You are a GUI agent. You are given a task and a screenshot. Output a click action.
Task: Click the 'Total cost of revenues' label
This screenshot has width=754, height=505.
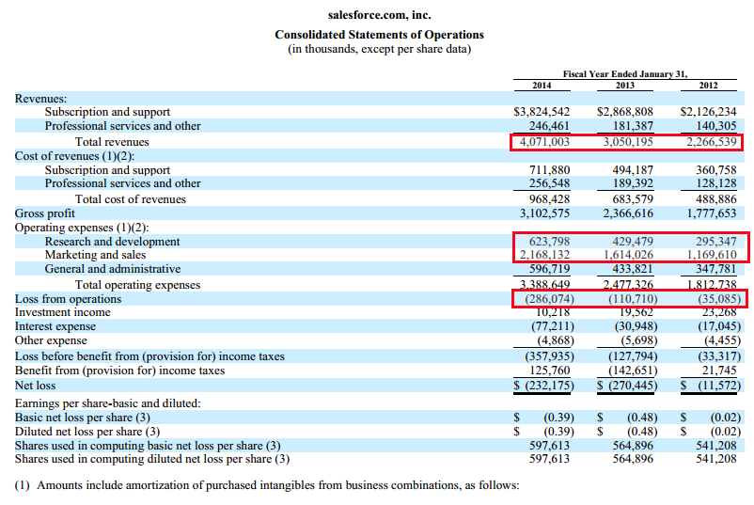click(131, 199)
